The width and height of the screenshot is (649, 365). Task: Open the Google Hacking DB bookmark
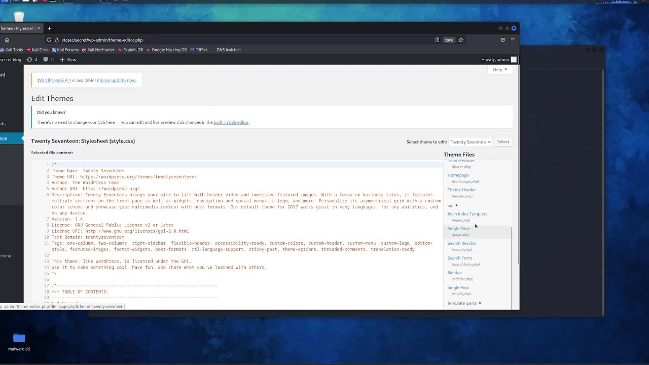click(x=166, y=50)
